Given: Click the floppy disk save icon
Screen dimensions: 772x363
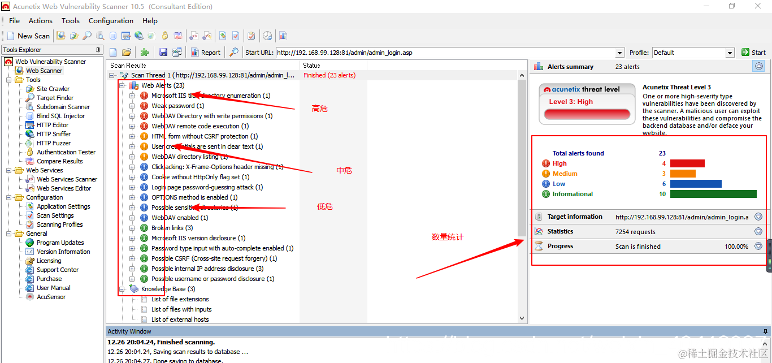Looking at the screenshot, I should click(x=163, y=53).
